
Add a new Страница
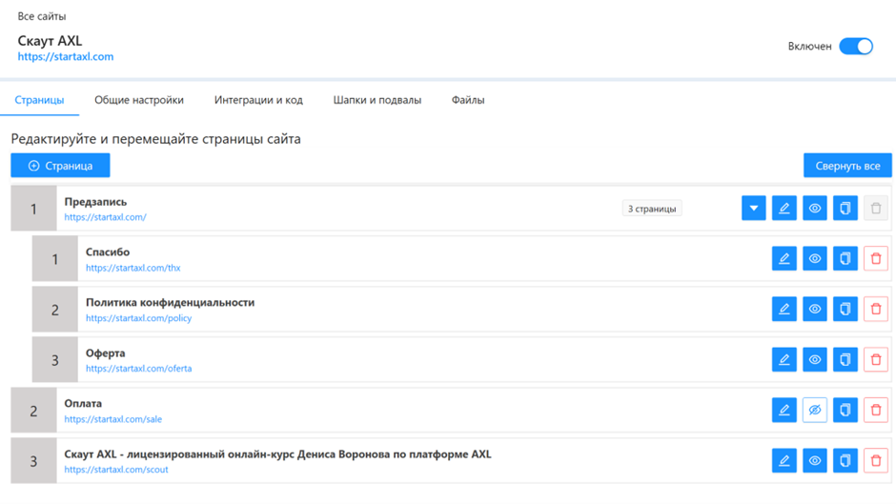click(60, 166)
